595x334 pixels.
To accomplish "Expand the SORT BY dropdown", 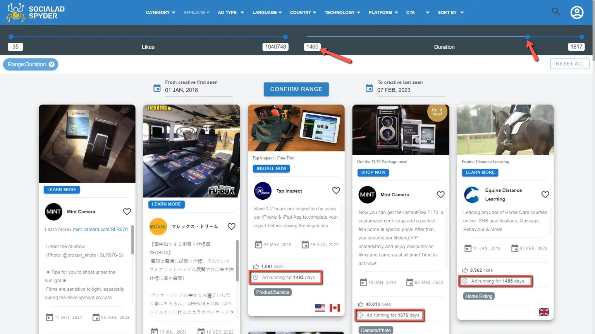I will click(451, 12).
